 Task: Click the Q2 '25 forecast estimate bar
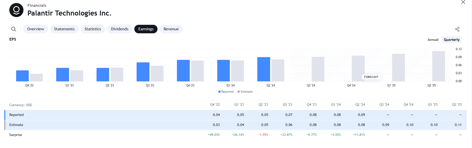(x=438, y=66)
